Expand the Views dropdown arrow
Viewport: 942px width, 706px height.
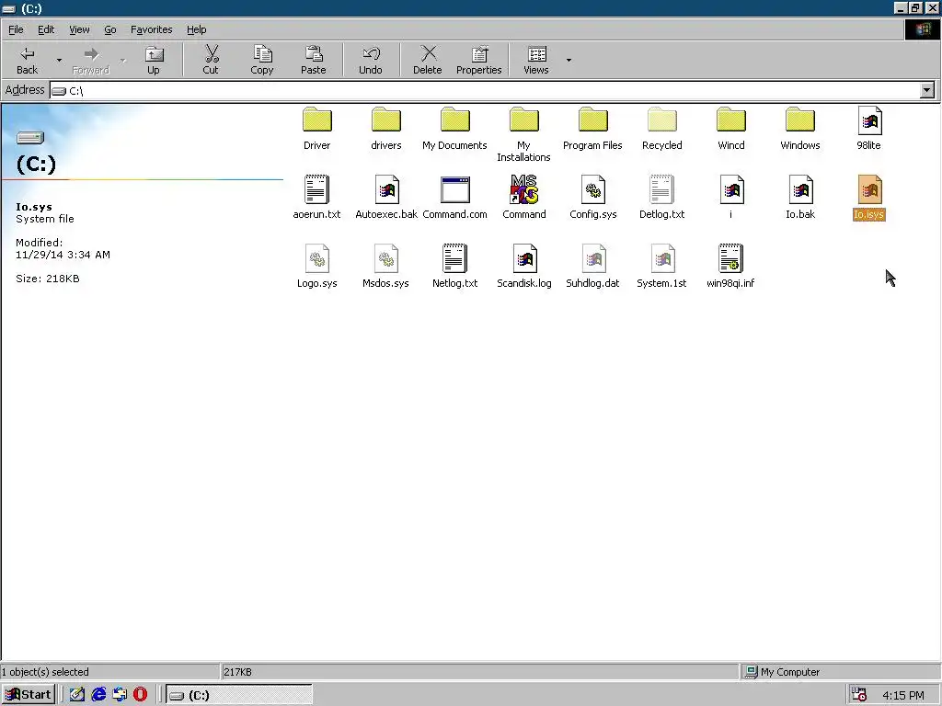(569, 60)
